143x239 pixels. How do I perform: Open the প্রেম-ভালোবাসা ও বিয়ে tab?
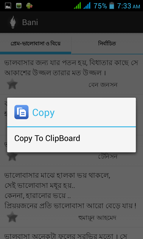pos(35,44)
